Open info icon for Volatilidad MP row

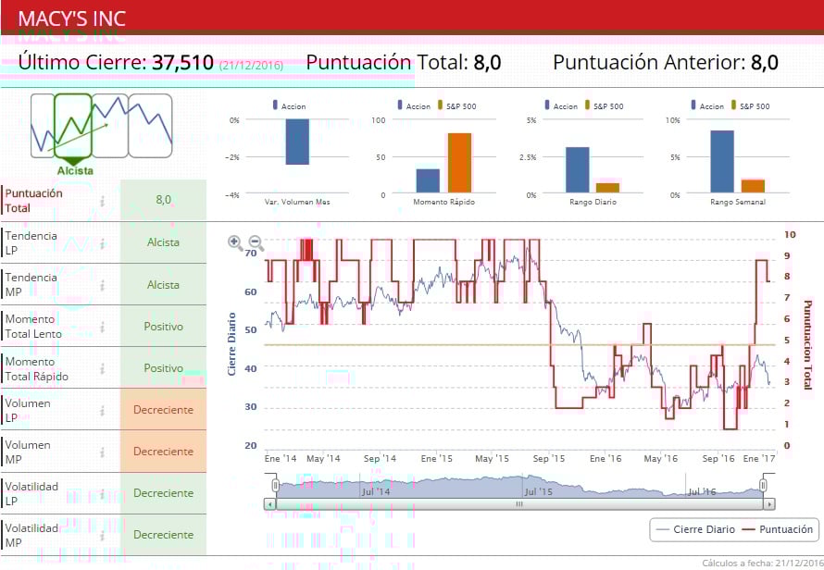pyautogui.click(x=103, y=536)
